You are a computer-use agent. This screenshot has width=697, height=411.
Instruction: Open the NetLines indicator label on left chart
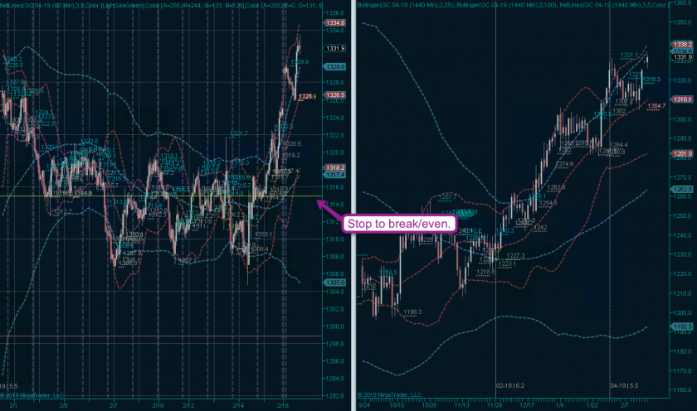tap(161, 5)
